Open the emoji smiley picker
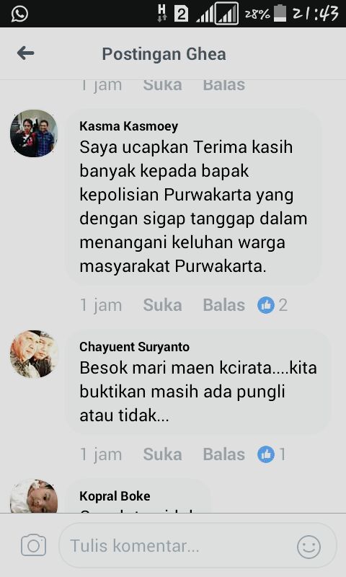This screenshot has width=346, height=577. 309,547
